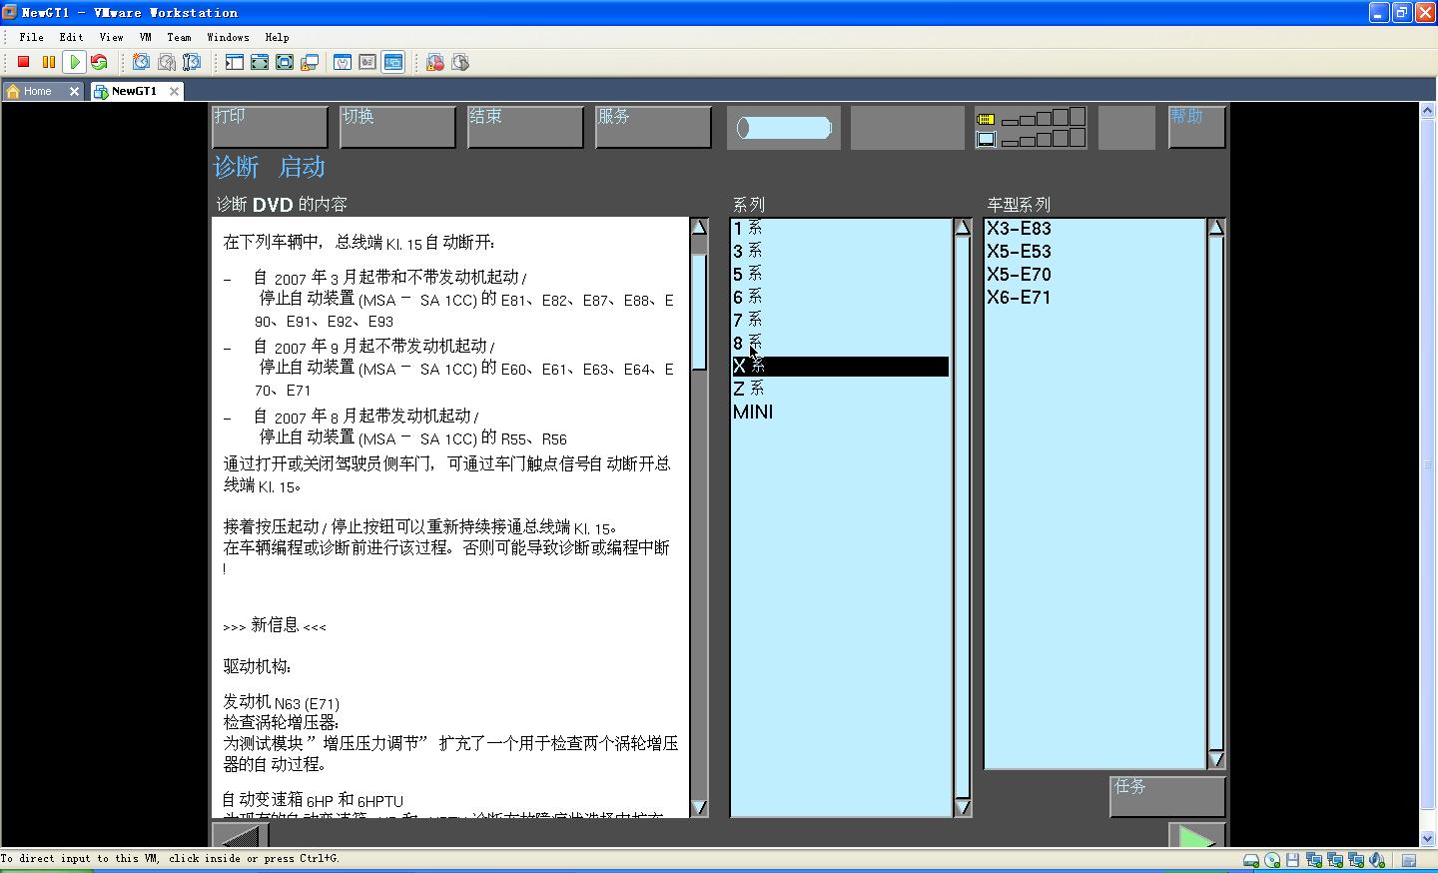
Task: Click the DVD content scrollbar up arrow
Action: pyautogui.click(x=699, y=227)
